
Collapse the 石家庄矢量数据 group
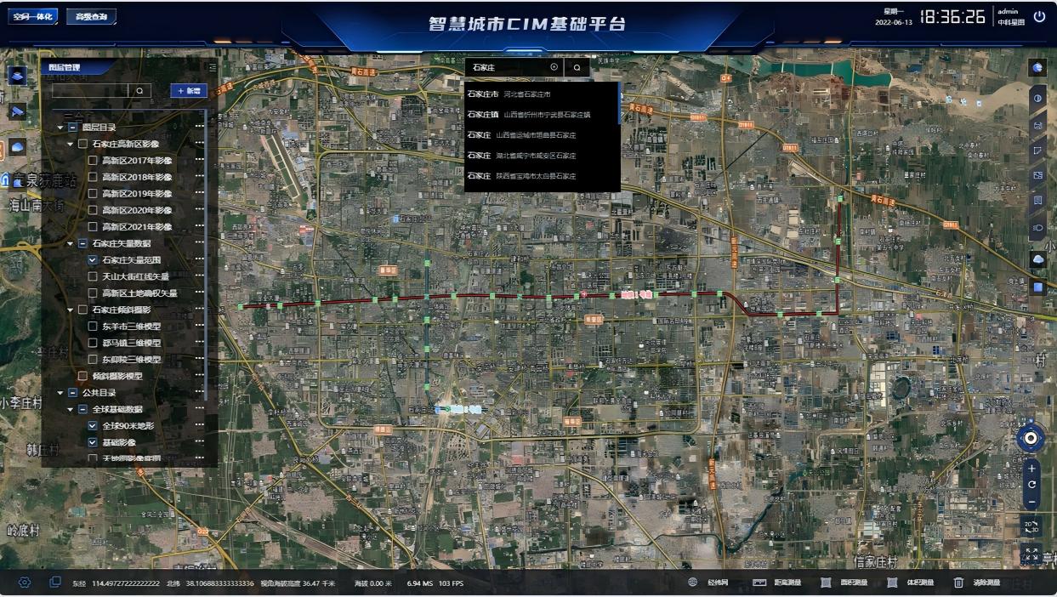click(x=71, y=243)
